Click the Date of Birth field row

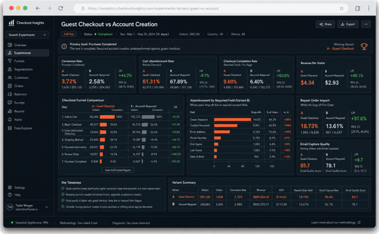240,156
